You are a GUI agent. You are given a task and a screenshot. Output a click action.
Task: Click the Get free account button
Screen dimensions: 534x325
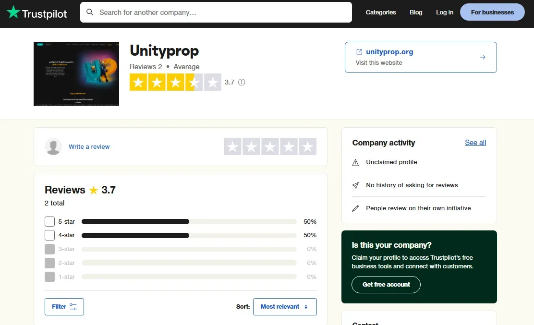point(386,285)
